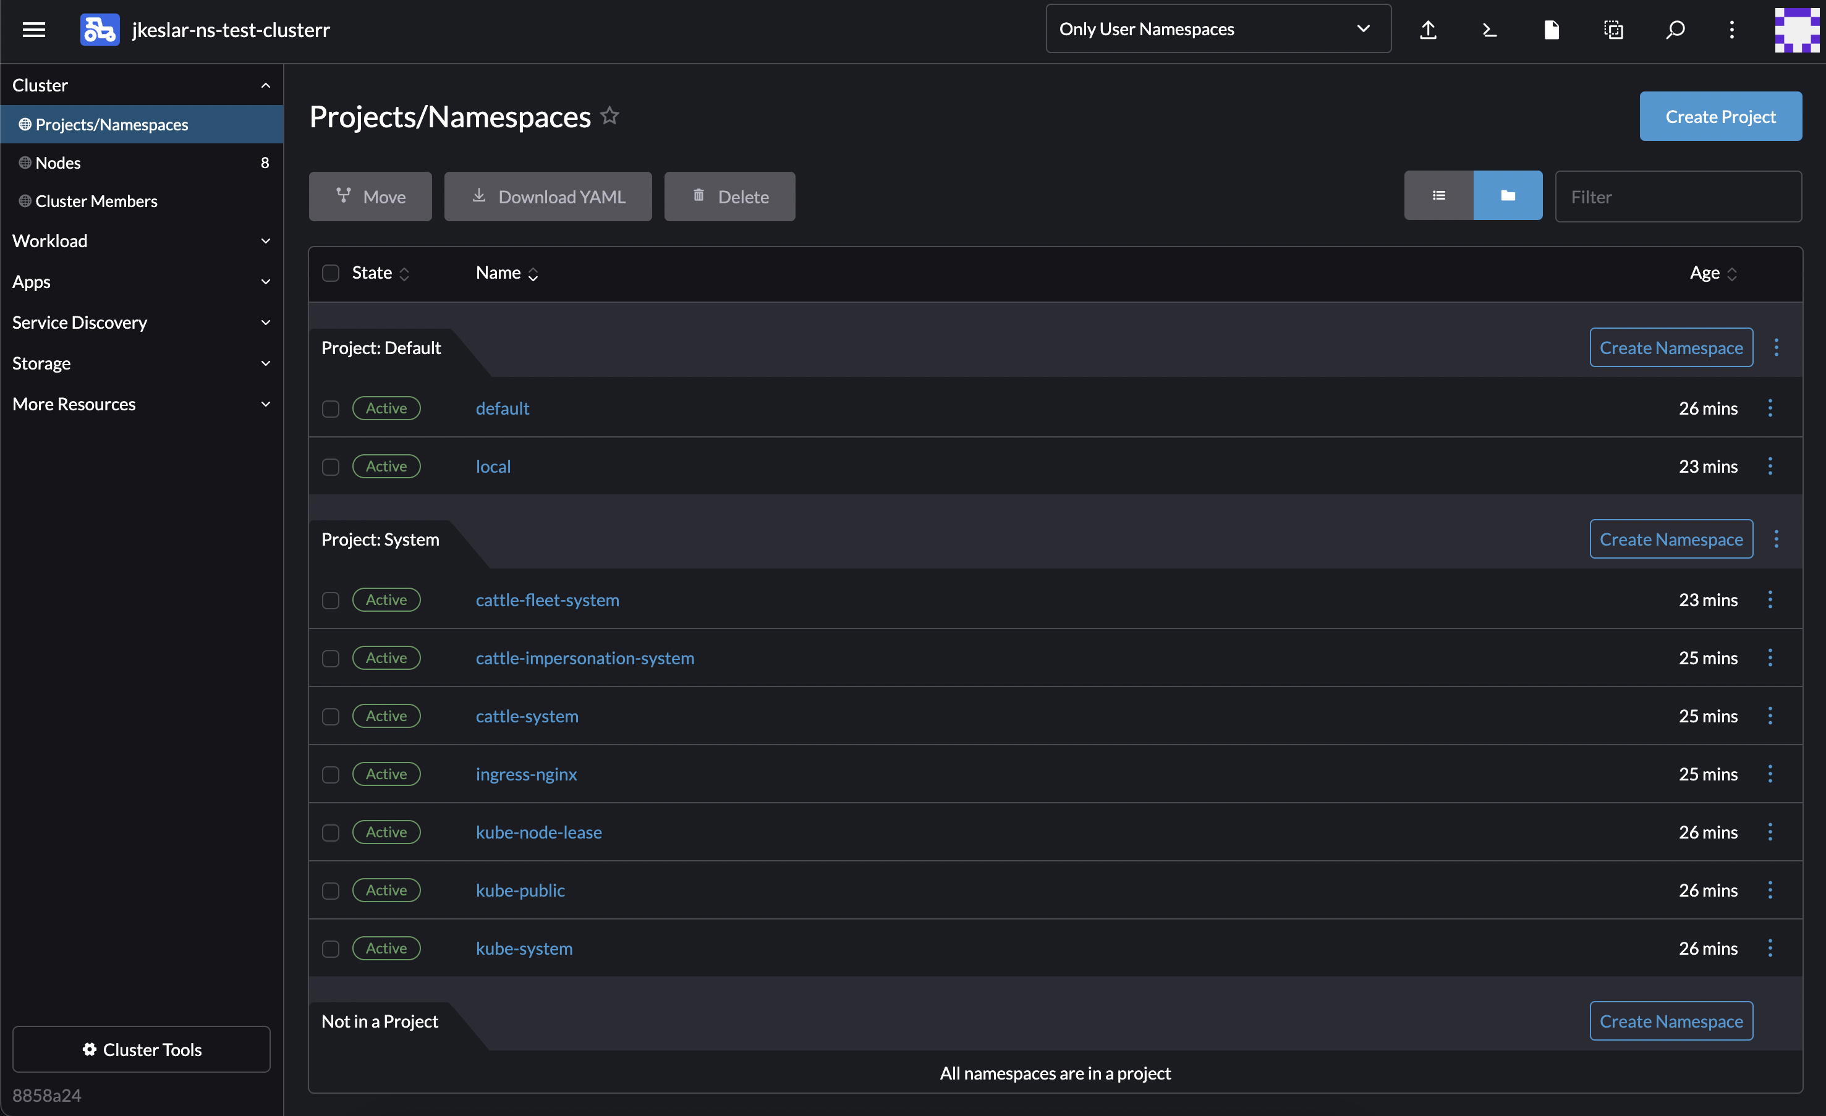Select all rows with the header checkbox
This screenshot has width=1826, height=1116.
[331, 274]
